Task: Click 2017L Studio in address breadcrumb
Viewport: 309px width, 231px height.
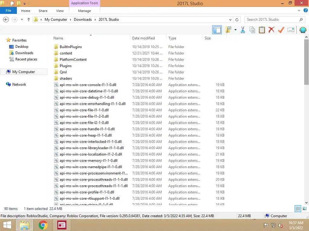Action: point(109,20)
